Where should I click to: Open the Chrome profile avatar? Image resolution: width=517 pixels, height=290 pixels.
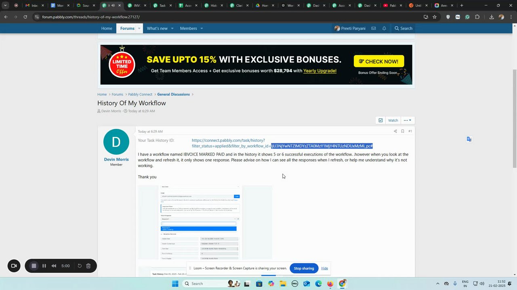point(501,17)
